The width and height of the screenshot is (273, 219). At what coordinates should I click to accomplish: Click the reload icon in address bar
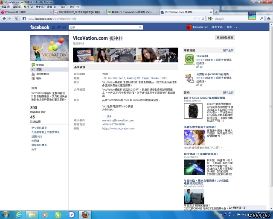click(203, 18)
